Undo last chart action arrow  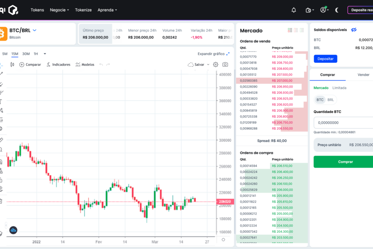coord(101,65)
